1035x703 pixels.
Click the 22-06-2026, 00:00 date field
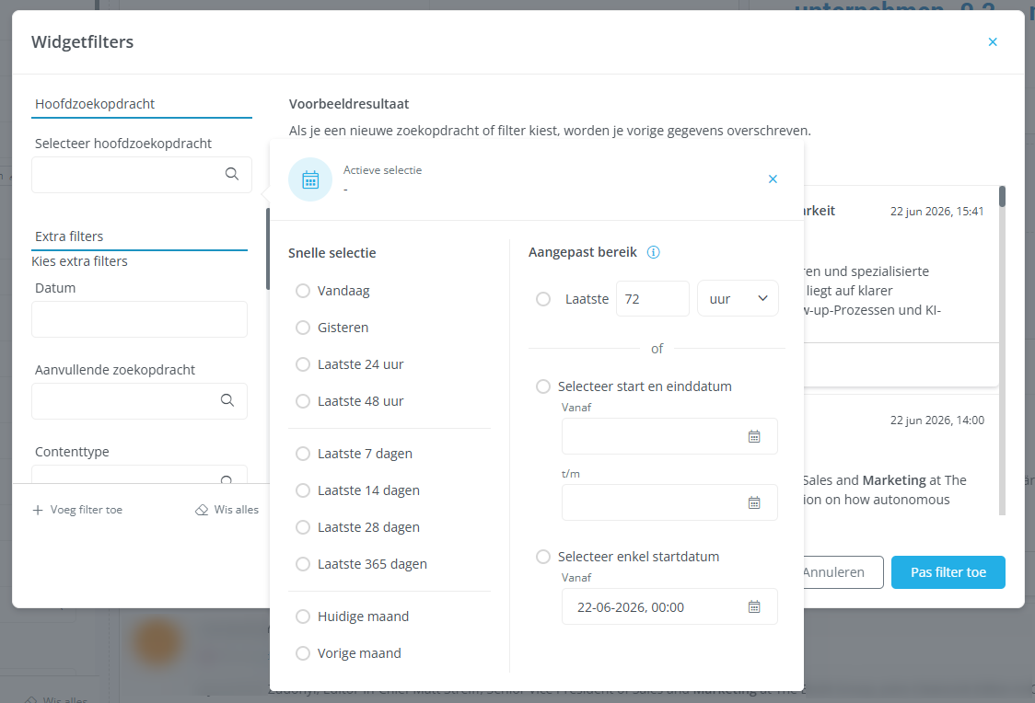(669, 606)
